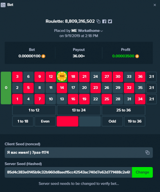Click the hashed server seed field
The width and height of the screenshot is (160, 192).
(x=68, y=172)
